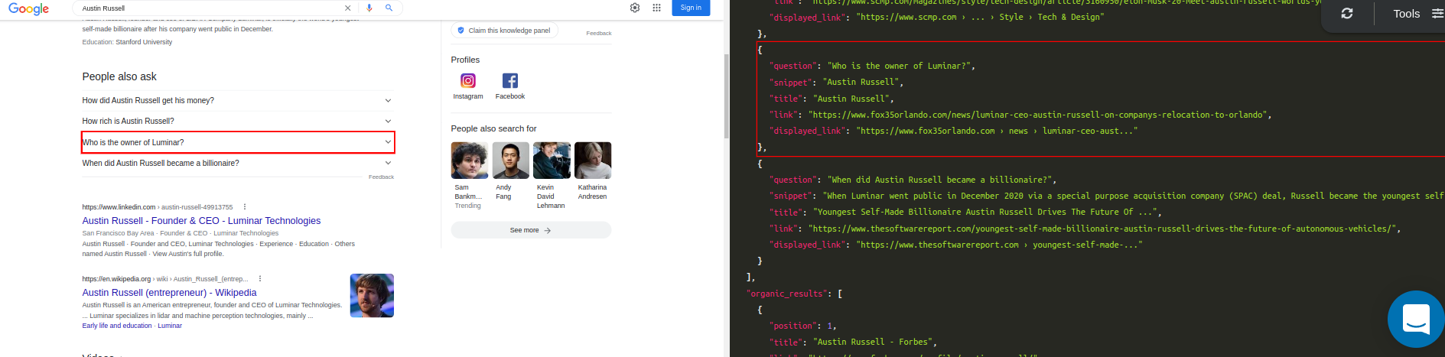Viewport: 1445px width, 357px height.
Task: Expand 'Who is the owner of Luminar?' question
Action: [x=238, y=142]
